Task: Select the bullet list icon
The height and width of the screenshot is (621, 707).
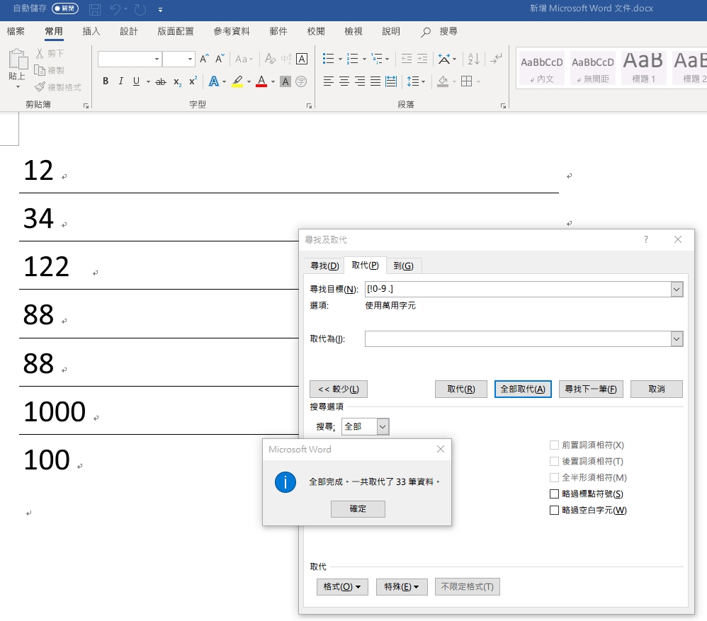Action: [328, 59]
